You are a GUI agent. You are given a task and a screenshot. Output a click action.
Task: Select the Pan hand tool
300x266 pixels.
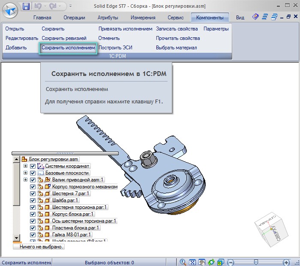pyautogui.click(x=202, y=262)
